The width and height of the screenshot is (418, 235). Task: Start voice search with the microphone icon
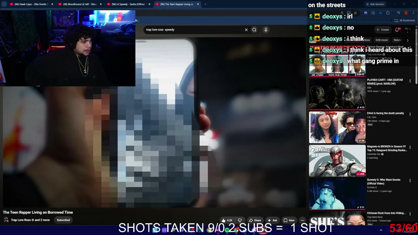[x=266, y=30]
